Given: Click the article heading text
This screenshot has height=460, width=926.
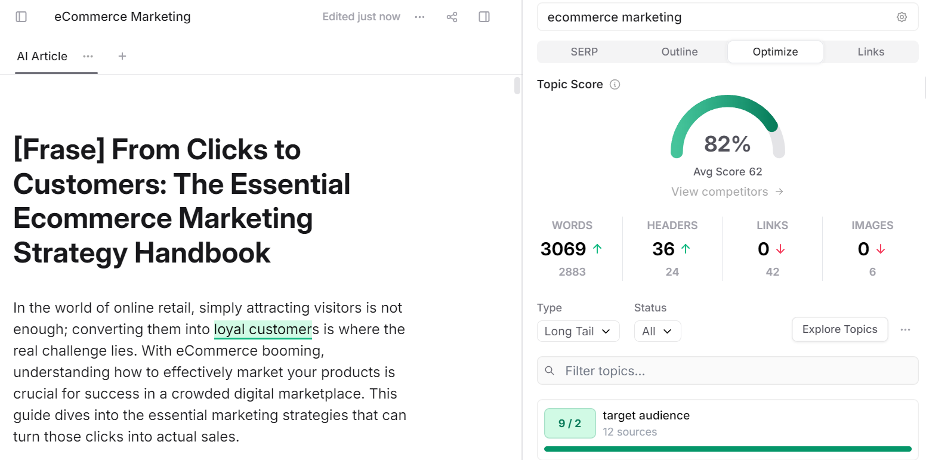Looking at the screenshot, I should point(182,201).
